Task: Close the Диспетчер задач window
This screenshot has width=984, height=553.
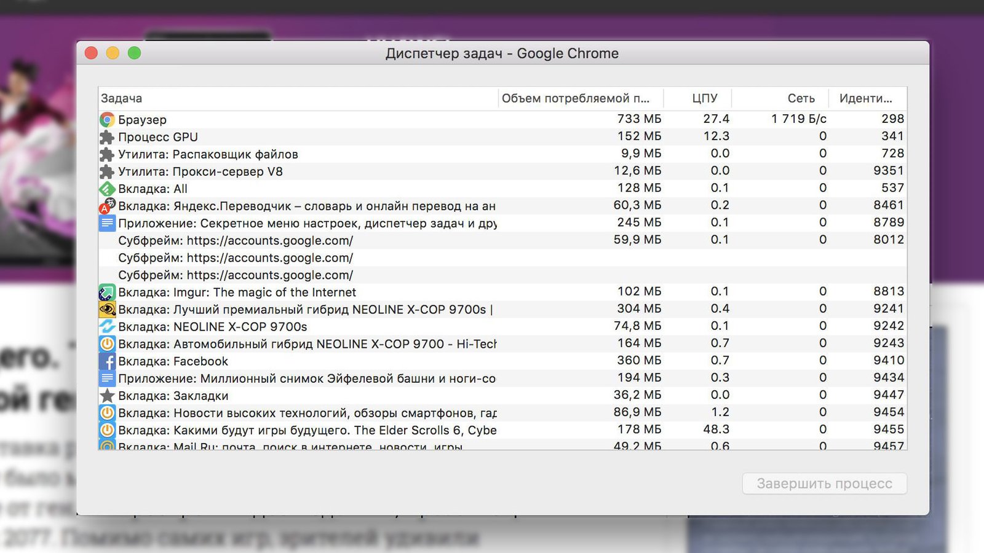Action: [91, 53]
